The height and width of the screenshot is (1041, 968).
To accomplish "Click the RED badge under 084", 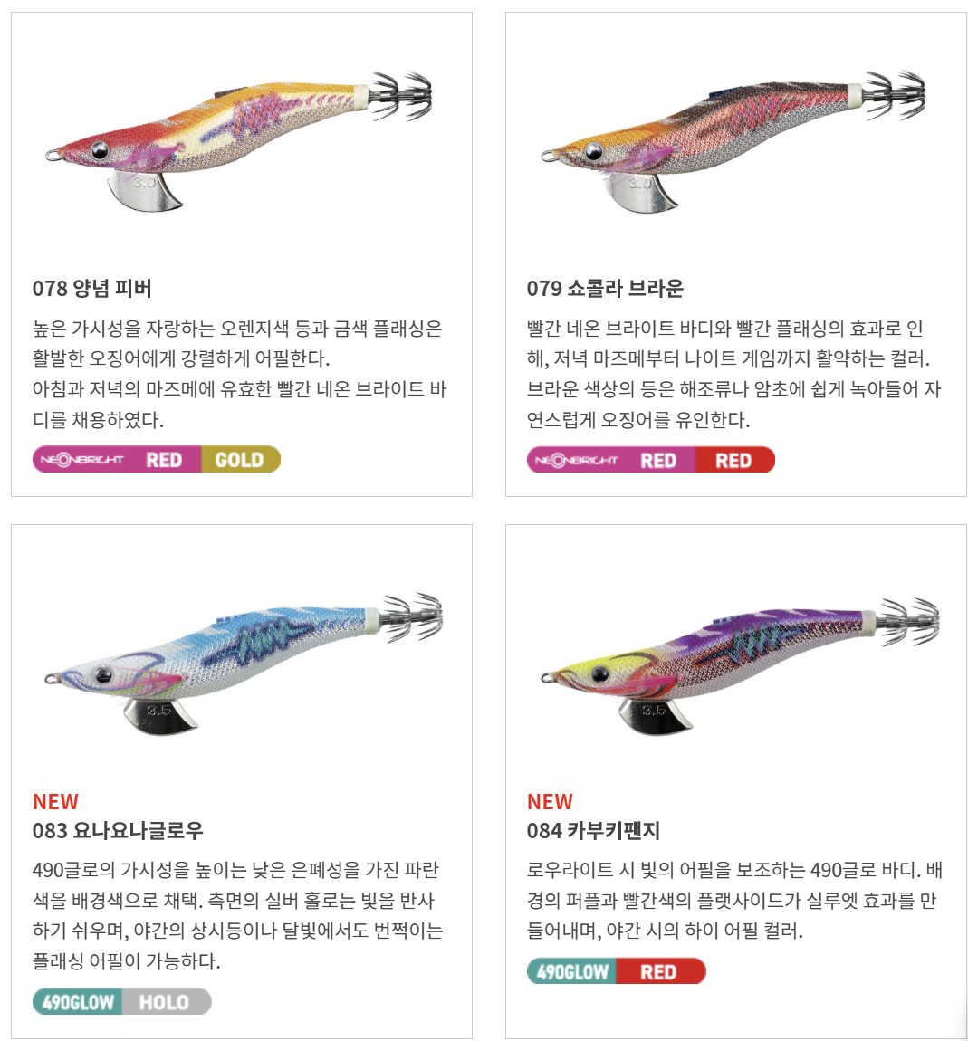I will click(x=661, y=971).
